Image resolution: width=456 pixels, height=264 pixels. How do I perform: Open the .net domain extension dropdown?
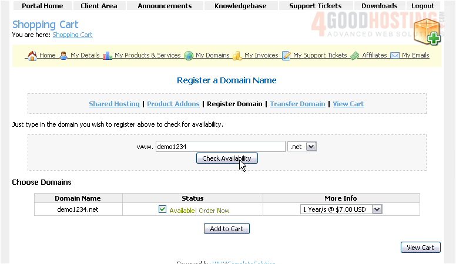pyautogui.click(x=303, y=147)
